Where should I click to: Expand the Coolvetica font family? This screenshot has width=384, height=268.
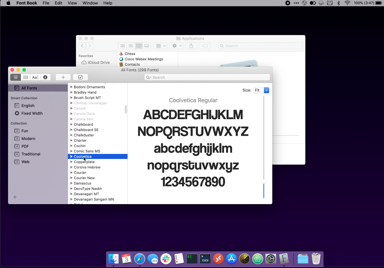point(71,157)
